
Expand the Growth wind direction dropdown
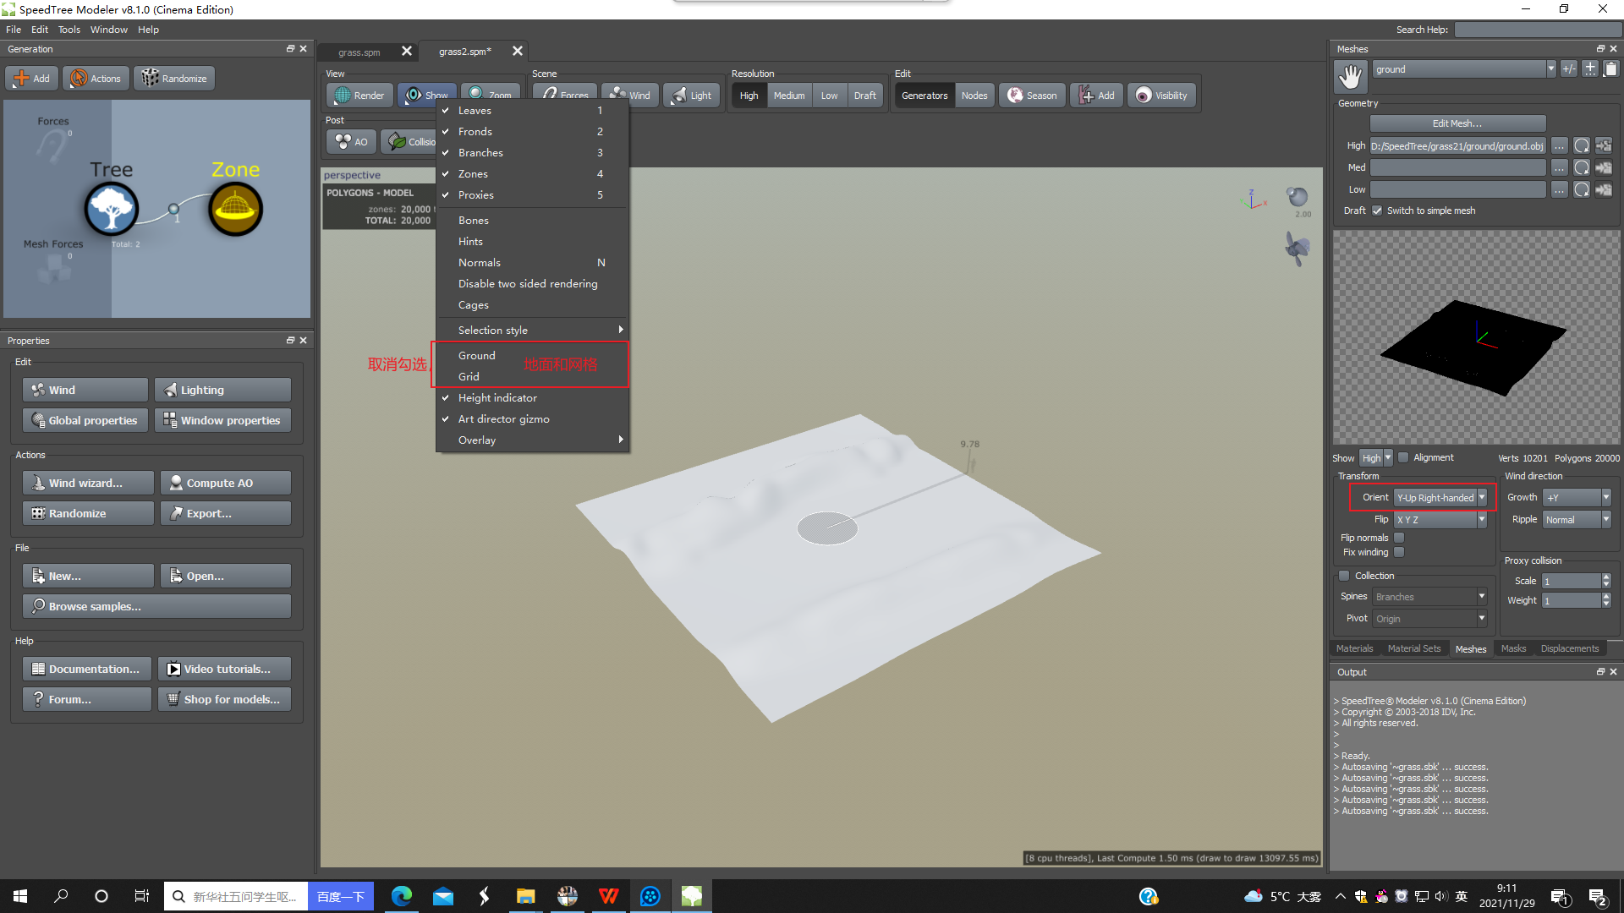coord(1577,498)
